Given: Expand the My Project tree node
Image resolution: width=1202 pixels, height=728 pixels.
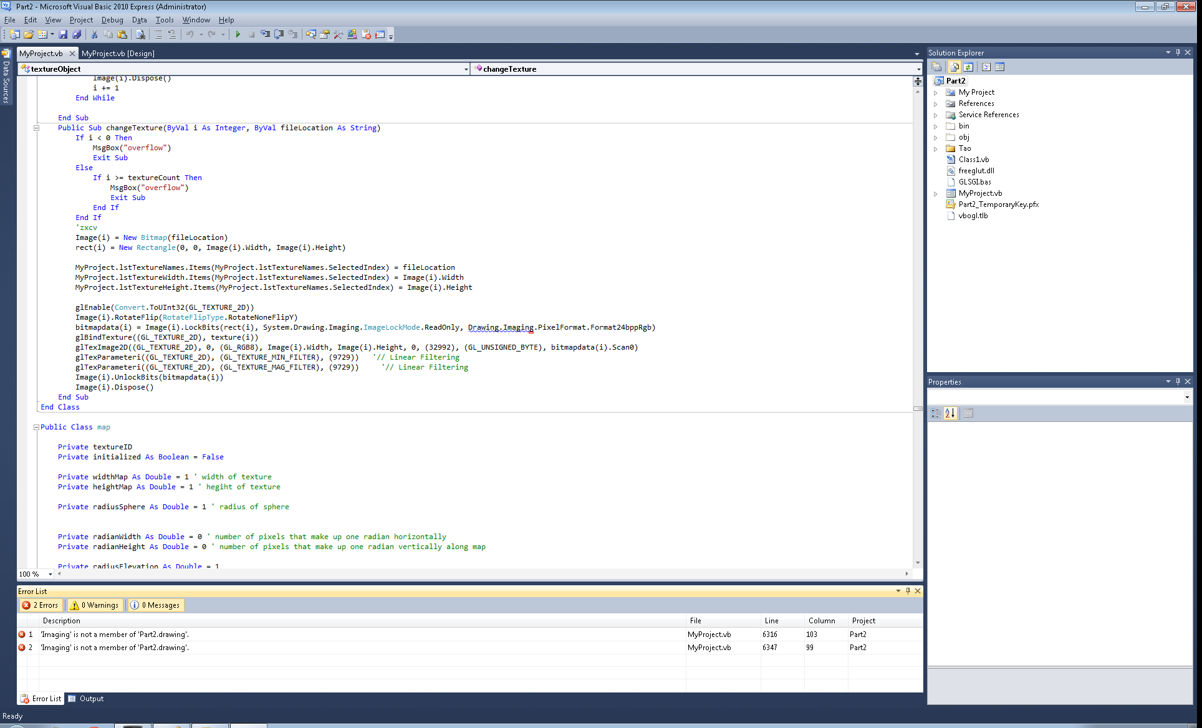Looking at the screenshot, I should tap(935, 93).
